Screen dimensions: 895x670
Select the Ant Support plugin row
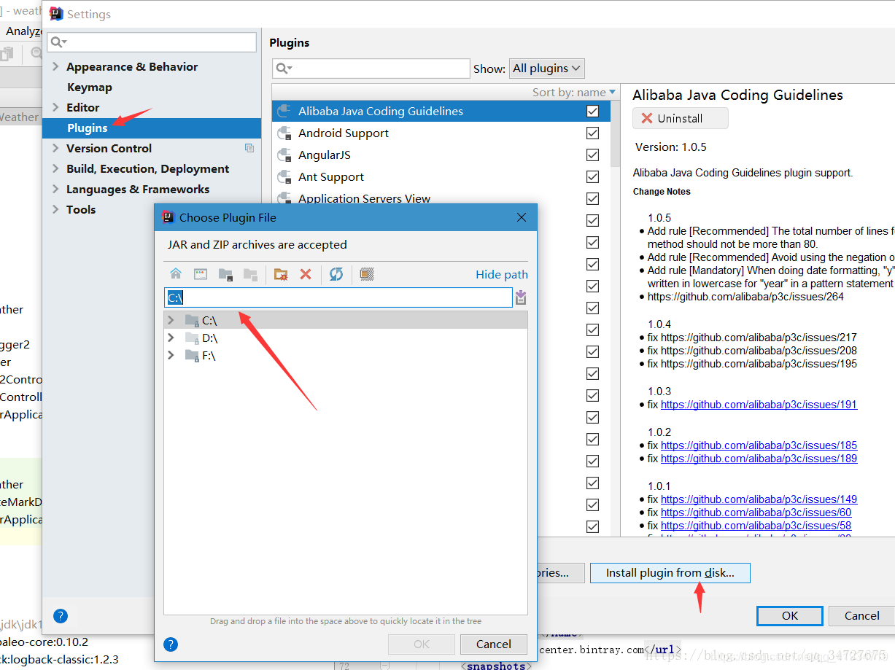coord(441,177)
